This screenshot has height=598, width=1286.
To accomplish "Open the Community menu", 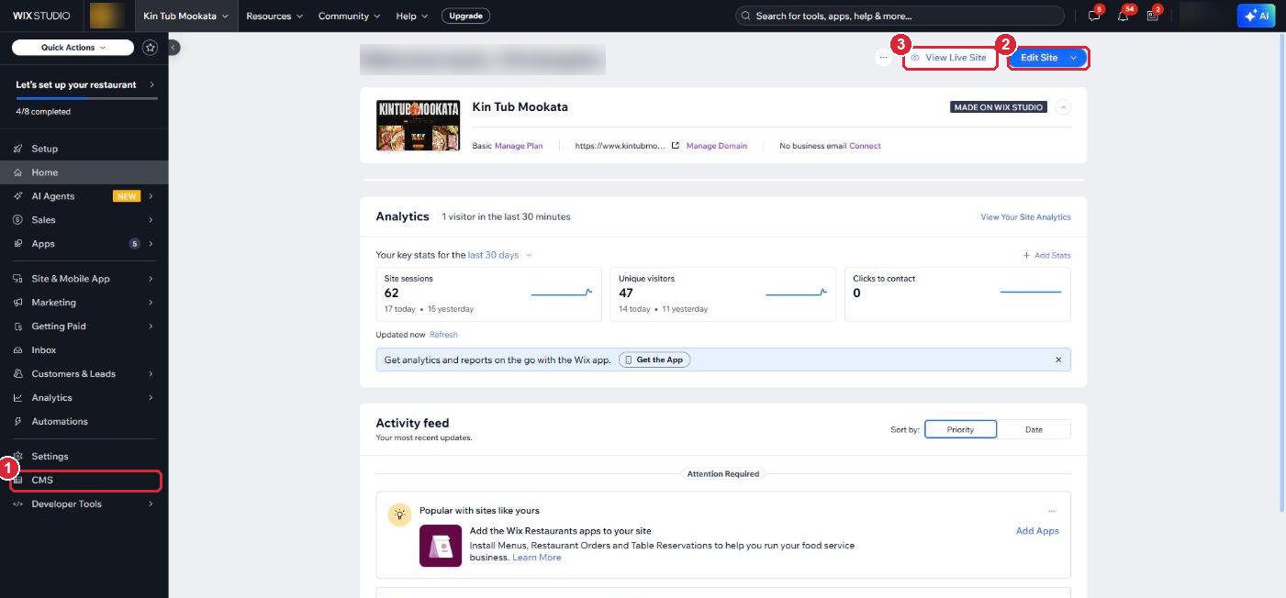I will 350,16.
